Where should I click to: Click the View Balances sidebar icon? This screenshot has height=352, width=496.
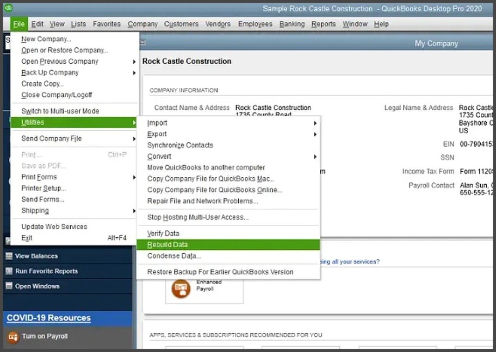click(9, 256)
